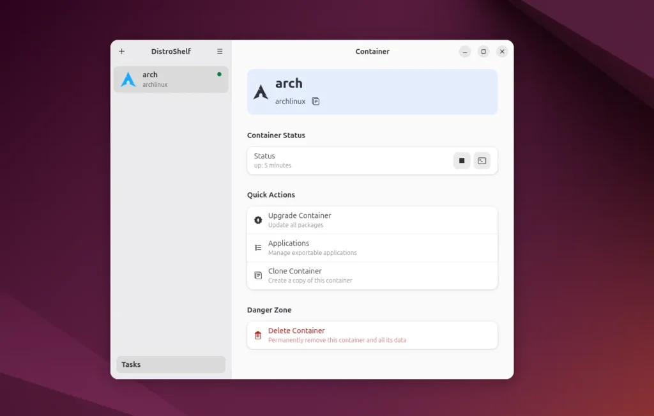Click the 'up: 5 minutes' status text

point(273,166)
